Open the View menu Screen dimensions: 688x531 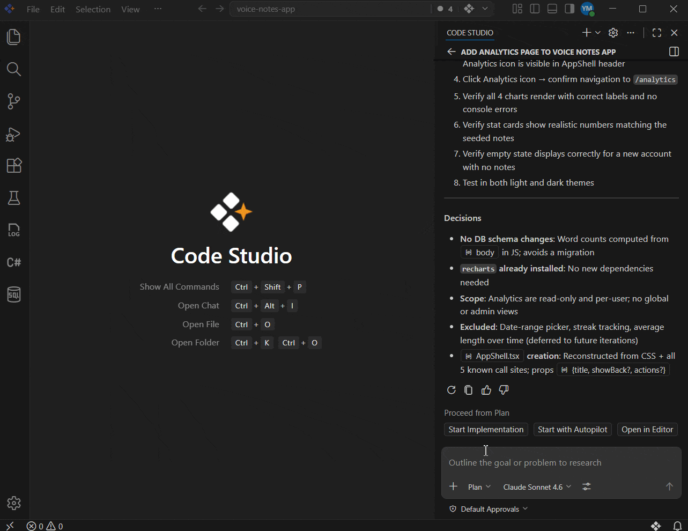130,9
